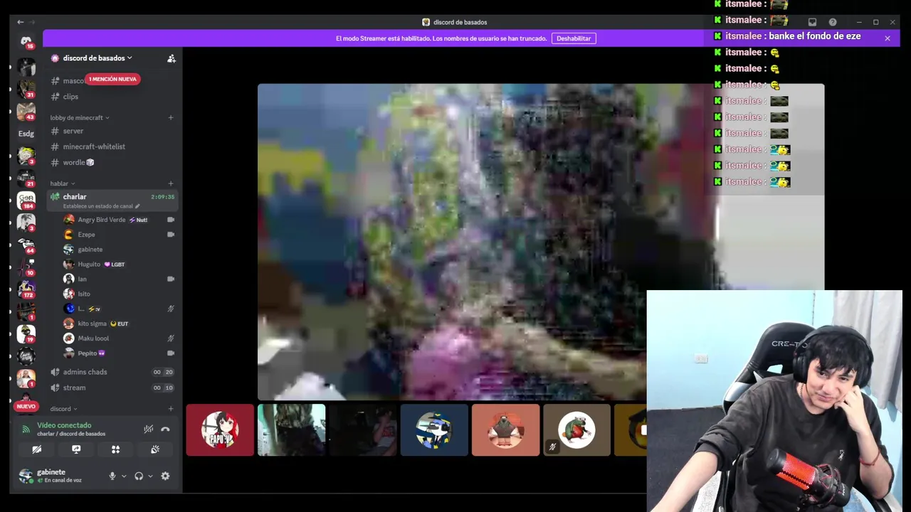Open the Esdg server
Screen dimensions: 911x512
(26, 134)
